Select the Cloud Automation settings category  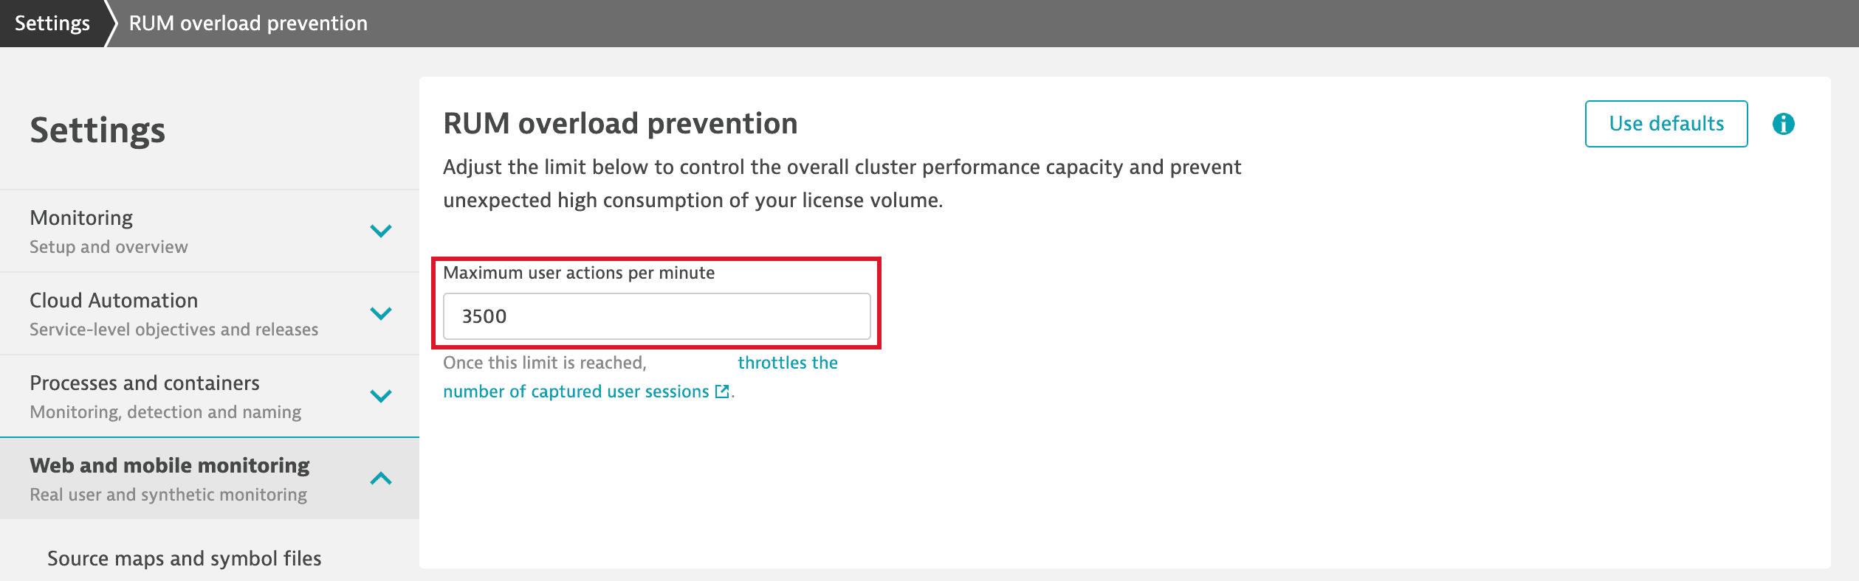pos(114,301)
